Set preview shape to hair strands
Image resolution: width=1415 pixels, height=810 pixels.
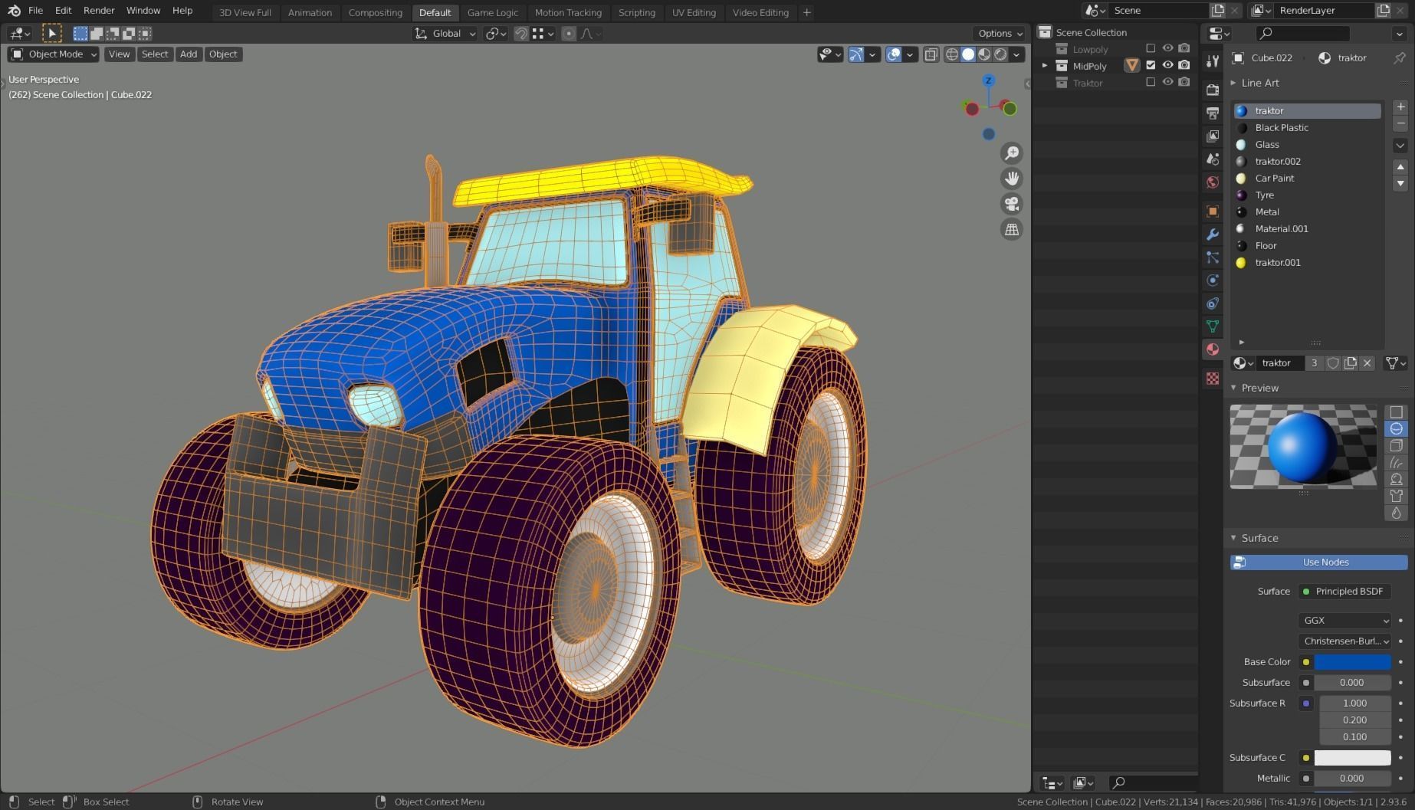[1397, 463]
